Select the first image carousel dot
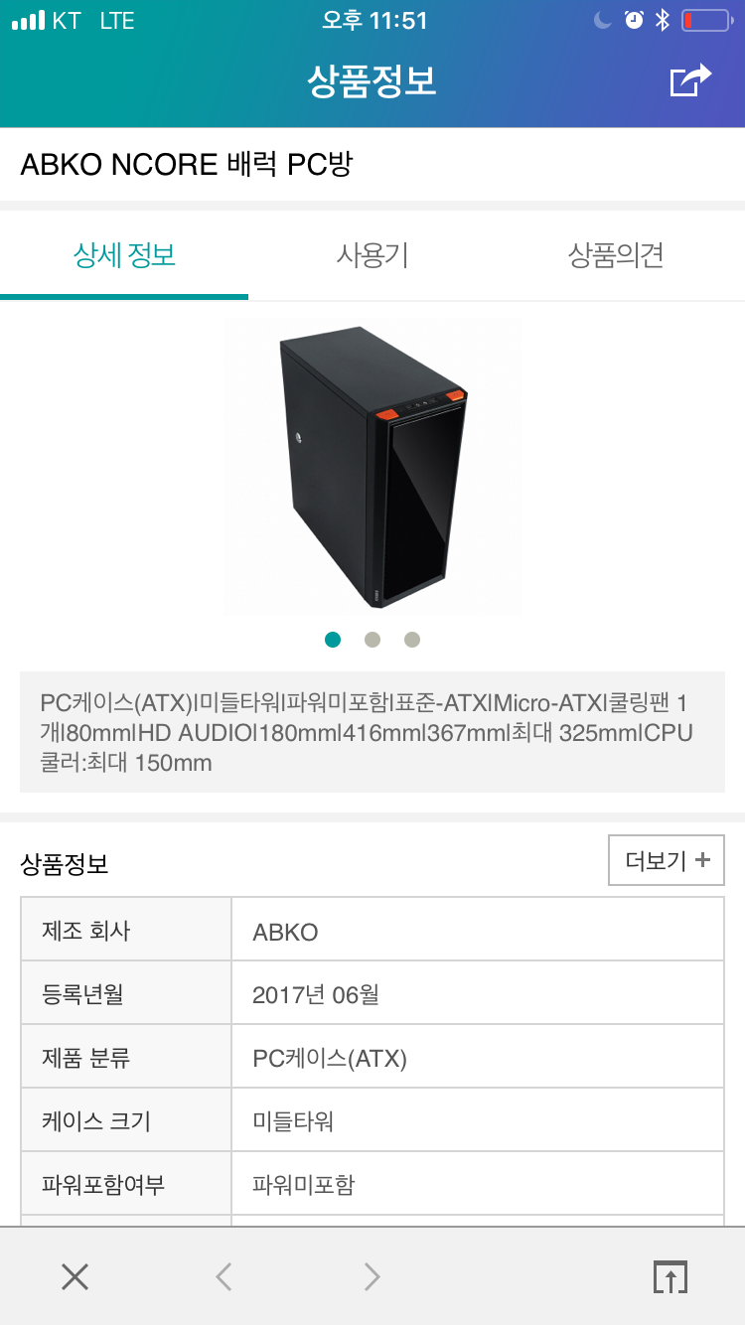The height and width of the screenshot is (1325, 745). (x=333, y=640)
